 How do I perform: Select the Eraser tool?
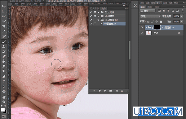point(4,56)
